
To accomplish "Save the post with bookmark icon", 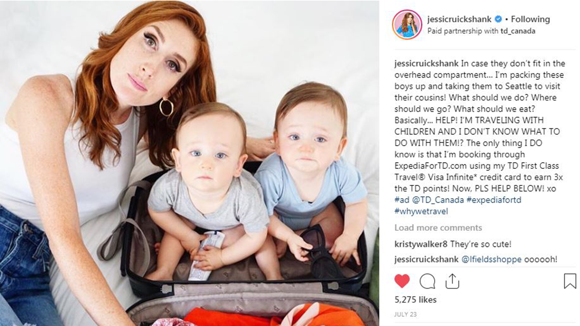I will [570, 281].
